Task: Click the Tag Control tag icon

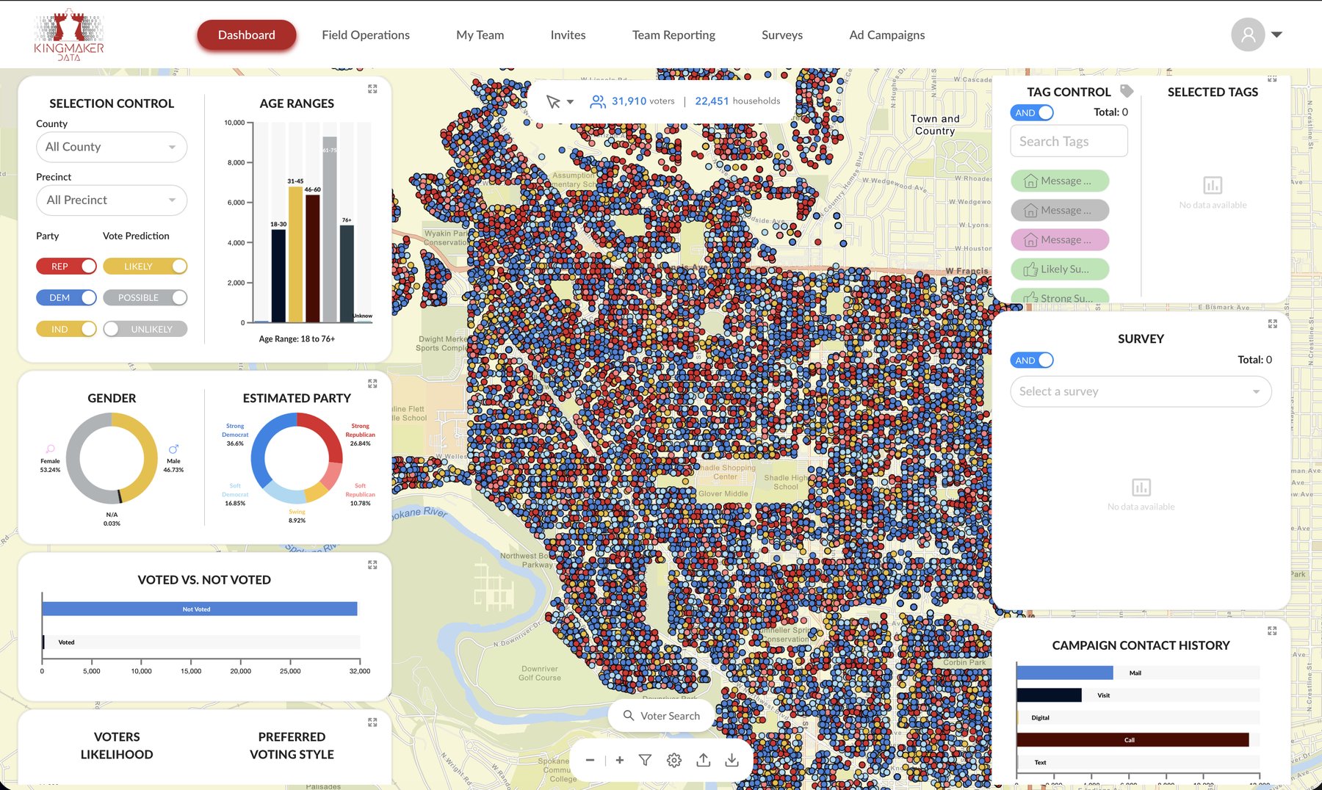Action: 1127,91
